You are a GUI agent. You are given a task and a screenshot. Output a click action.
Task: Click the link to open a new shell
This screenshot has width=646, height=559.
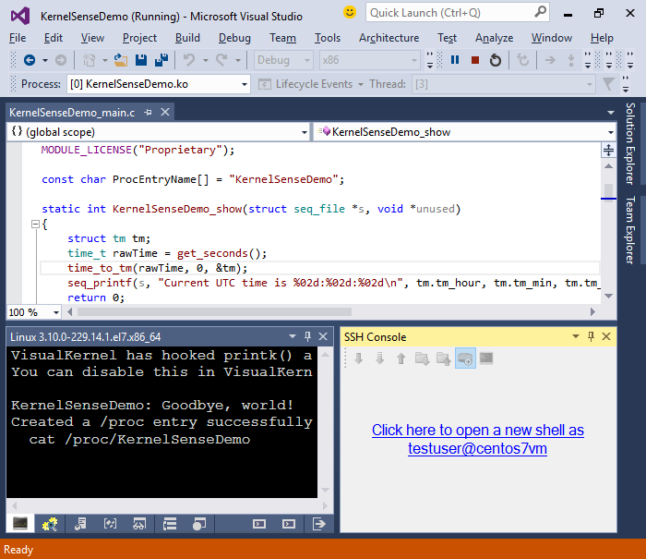(477, 439)
